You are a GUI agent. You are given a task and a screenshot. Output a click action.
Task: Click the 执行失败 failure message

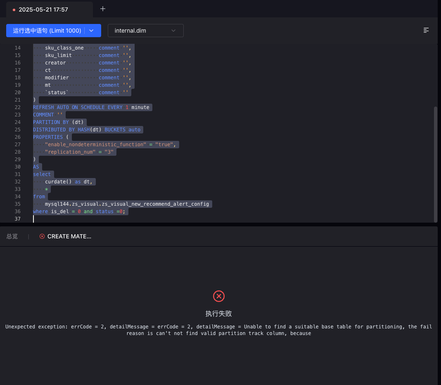(218, 314)
